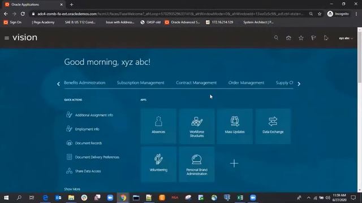The height and width of the screenshot is (203, 362).
Task: Click the search magnifier in Oracle header
Action: click(x=276, y=38)
